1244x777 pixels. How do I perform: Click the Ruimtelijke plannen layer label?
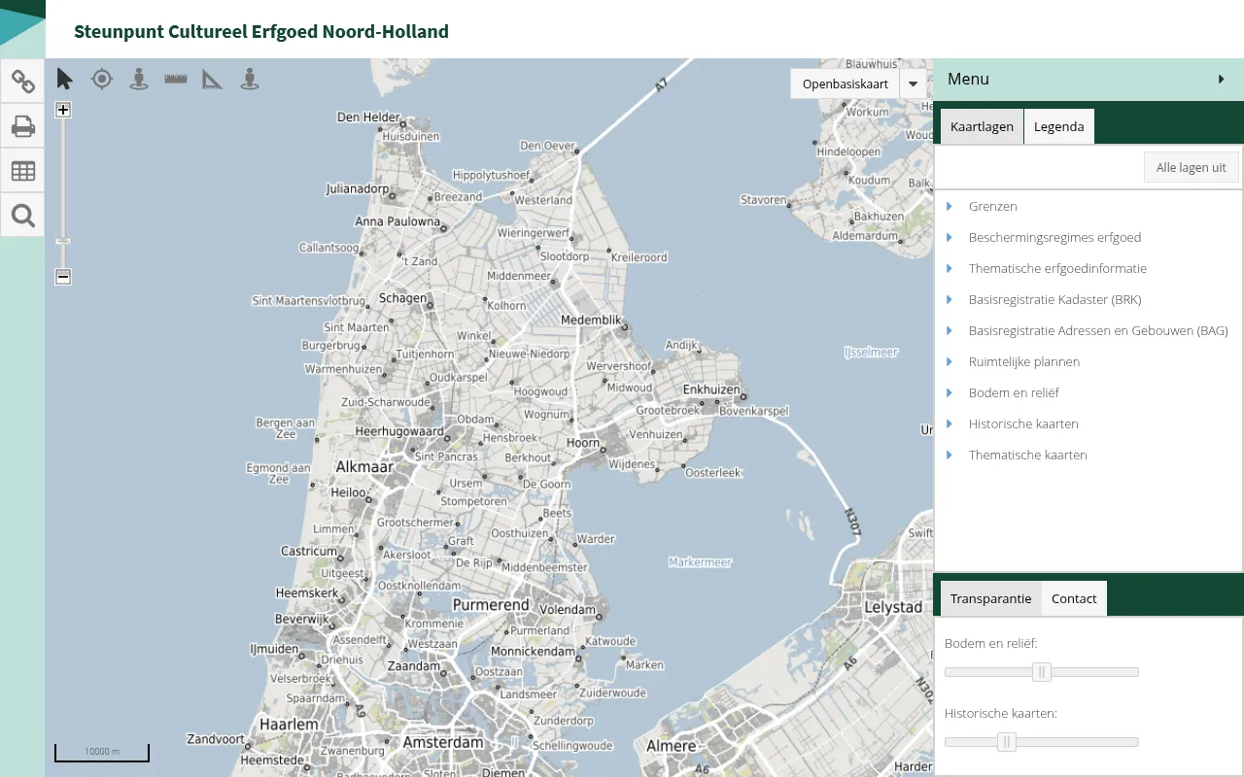point(1024,361)
